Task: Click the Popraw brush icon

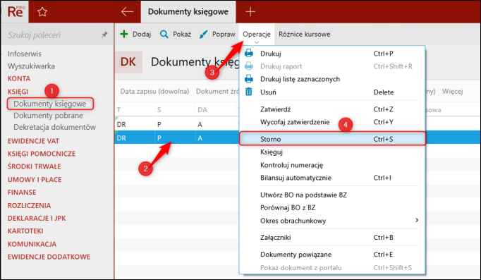Action: tap(203, 34)
